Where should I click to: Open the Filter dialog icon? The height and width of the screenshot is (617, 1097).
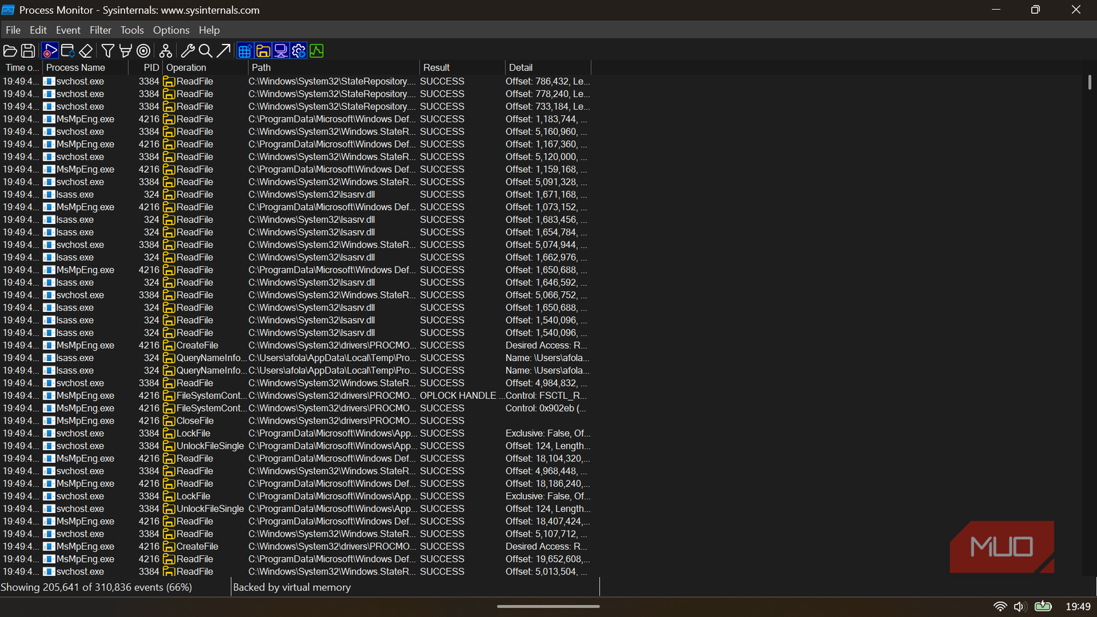(107, 51)
